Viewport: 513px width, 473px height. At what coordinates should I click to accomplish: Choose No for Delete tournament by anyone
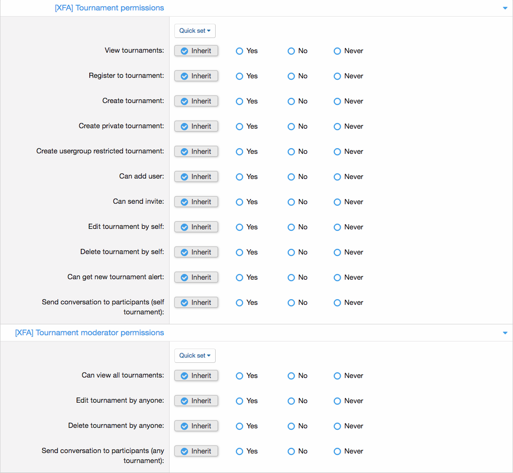(291, 426)
